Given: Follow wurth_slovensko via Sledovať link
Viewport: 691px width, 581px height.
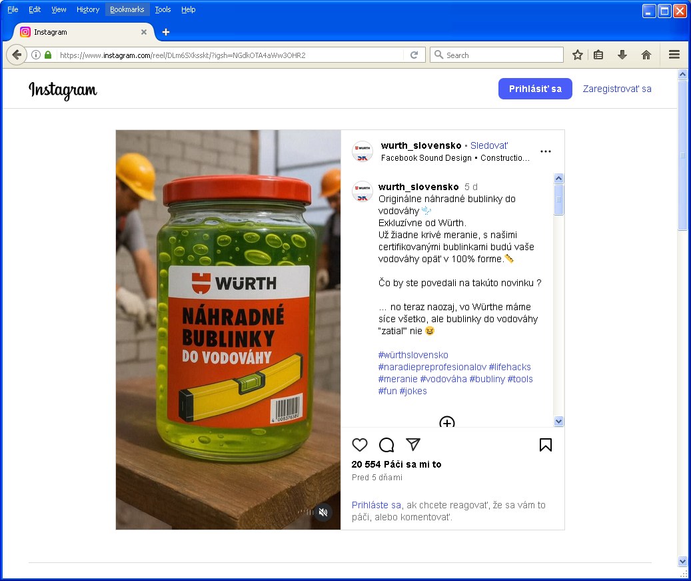Looking at the screenshot, I should [489, 145].
